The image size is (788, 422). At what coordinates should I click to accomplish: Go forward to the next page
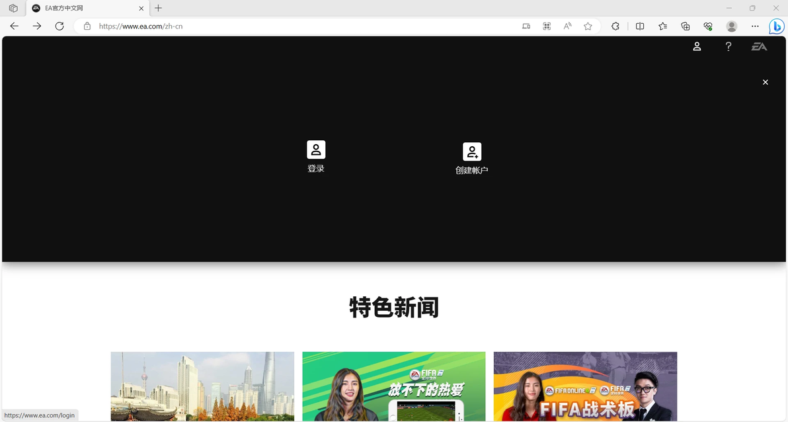pos(36,26)
